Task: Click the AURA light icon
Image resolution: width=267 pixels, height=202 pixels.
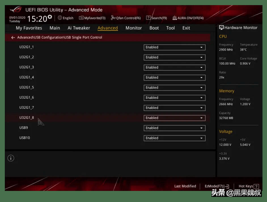Action: (x=175, y=18)
